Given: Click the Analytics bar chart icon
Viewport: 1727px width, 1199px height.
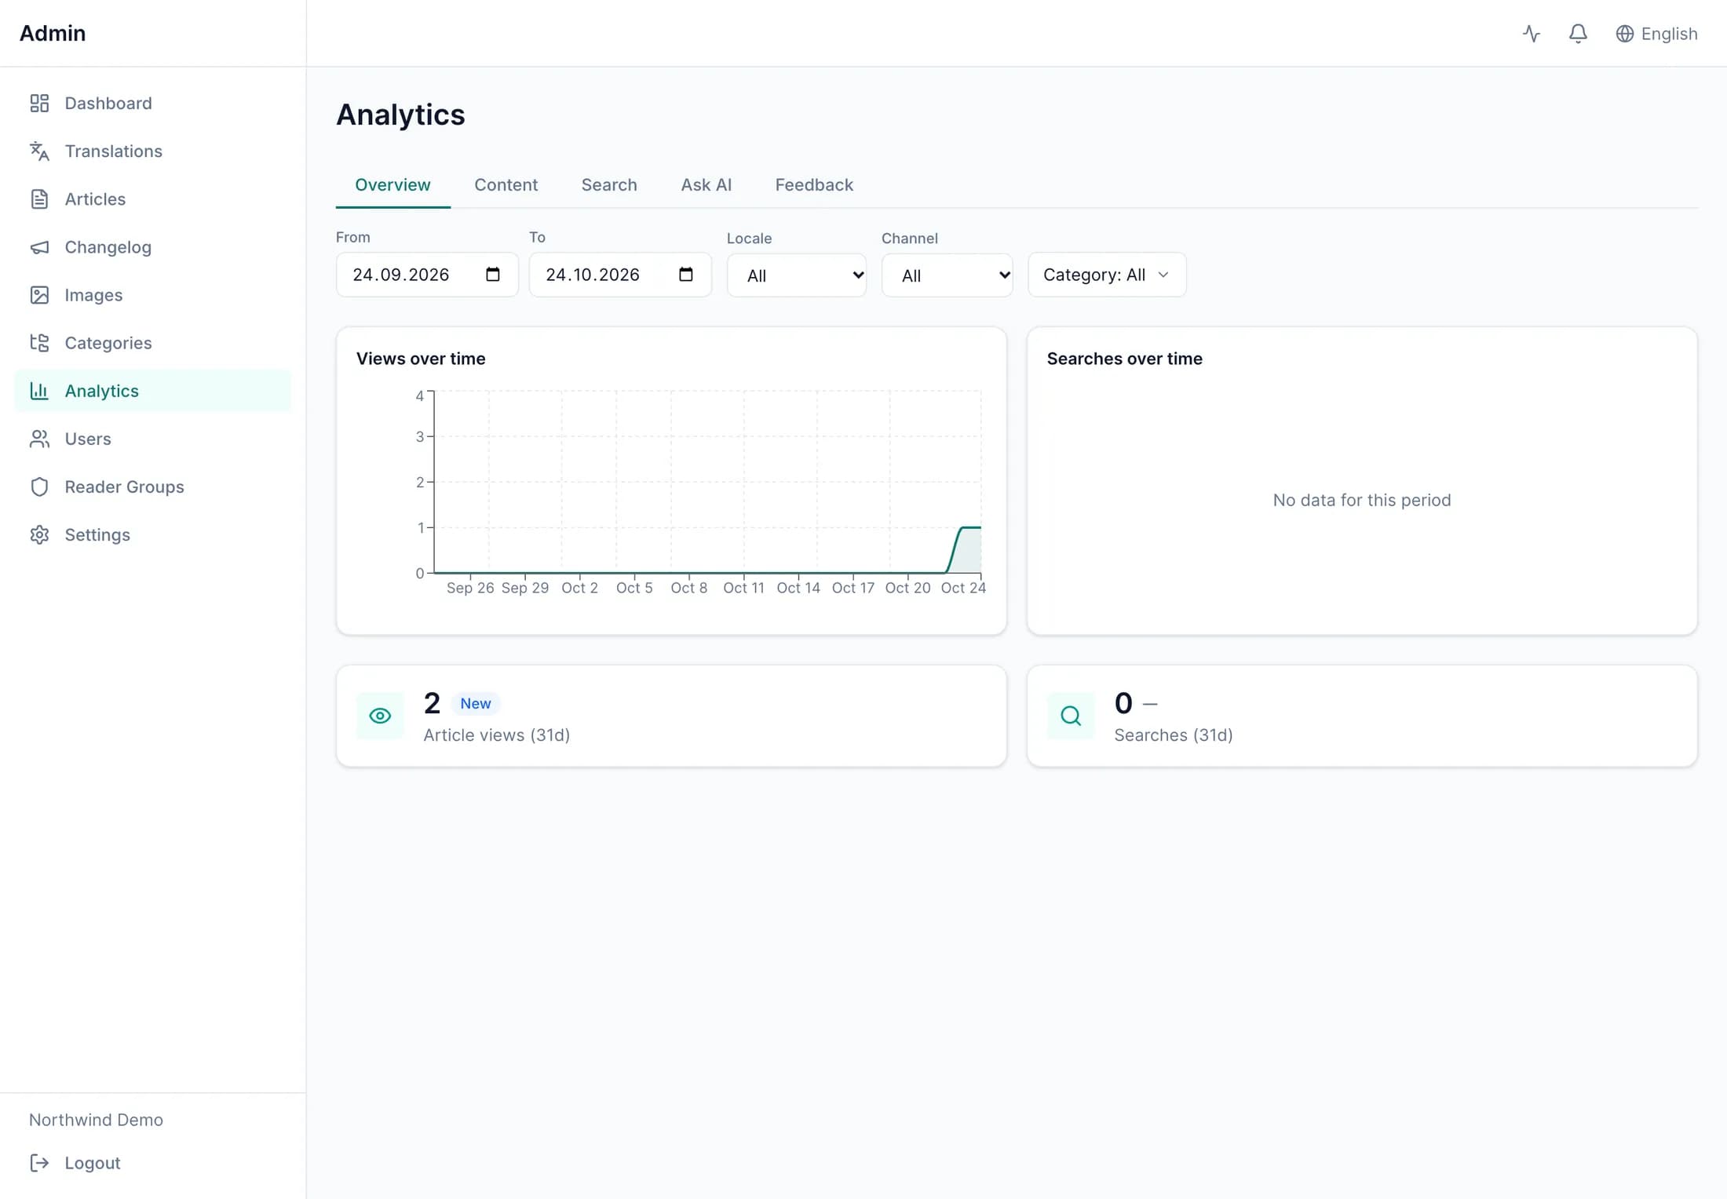Looking at the screenshot, I should pos(39,391).
